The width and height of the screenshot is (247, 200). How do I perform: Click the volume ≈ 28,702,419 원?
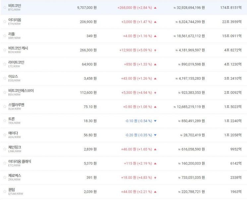coord(193,135)
